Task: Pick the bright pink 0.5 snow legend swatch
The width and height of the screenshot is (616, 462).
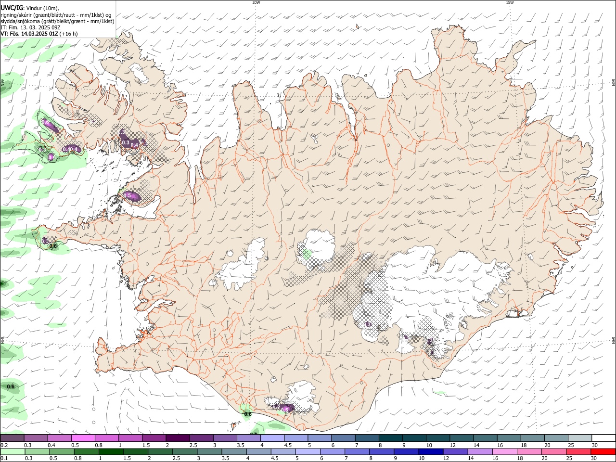Action: 83,438
